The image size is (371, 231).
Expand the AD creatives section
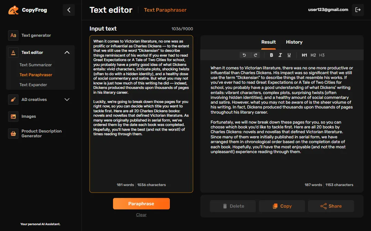pos(67,100)
